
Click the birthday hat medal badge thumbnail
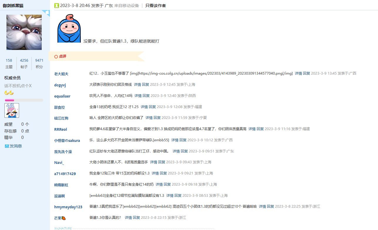point(11,110)
